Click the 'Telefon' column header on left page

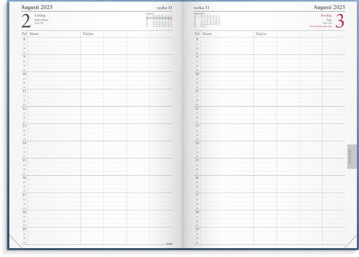click(88, 34)
